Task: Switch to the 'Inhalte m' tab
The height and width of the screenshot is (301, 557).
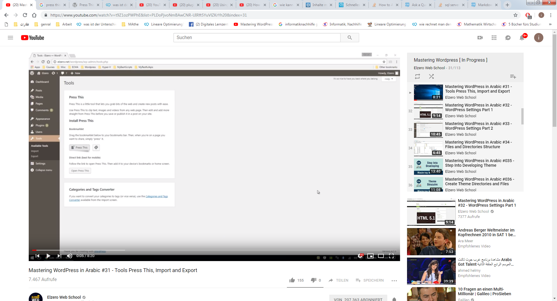Action: (319, 5)
